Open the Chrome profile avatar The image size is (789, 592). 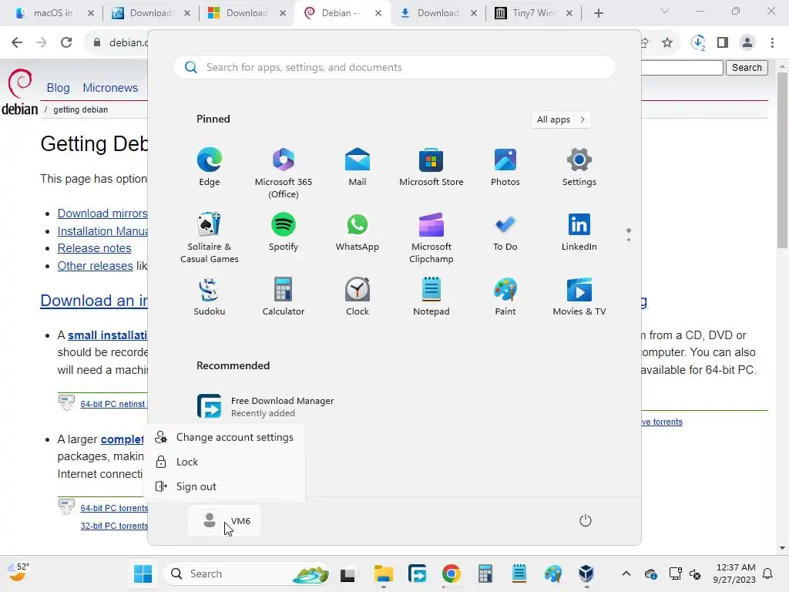(747, 43)
